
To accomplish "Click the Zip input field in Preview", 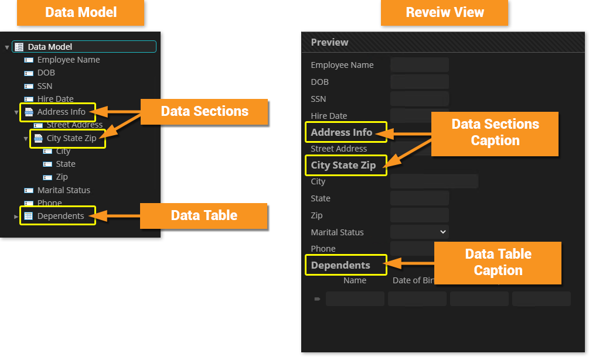I will pyautogui.click(x=419, y=215).
